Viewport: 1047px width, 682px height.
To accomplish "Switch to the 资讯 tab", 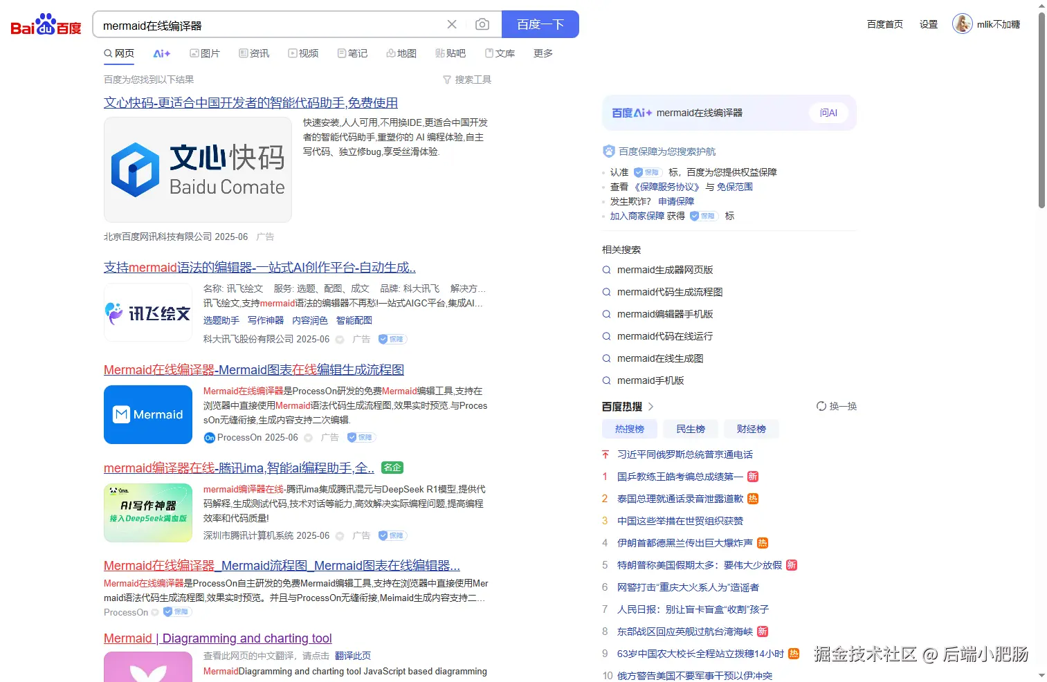I will [x=254, y=53].
